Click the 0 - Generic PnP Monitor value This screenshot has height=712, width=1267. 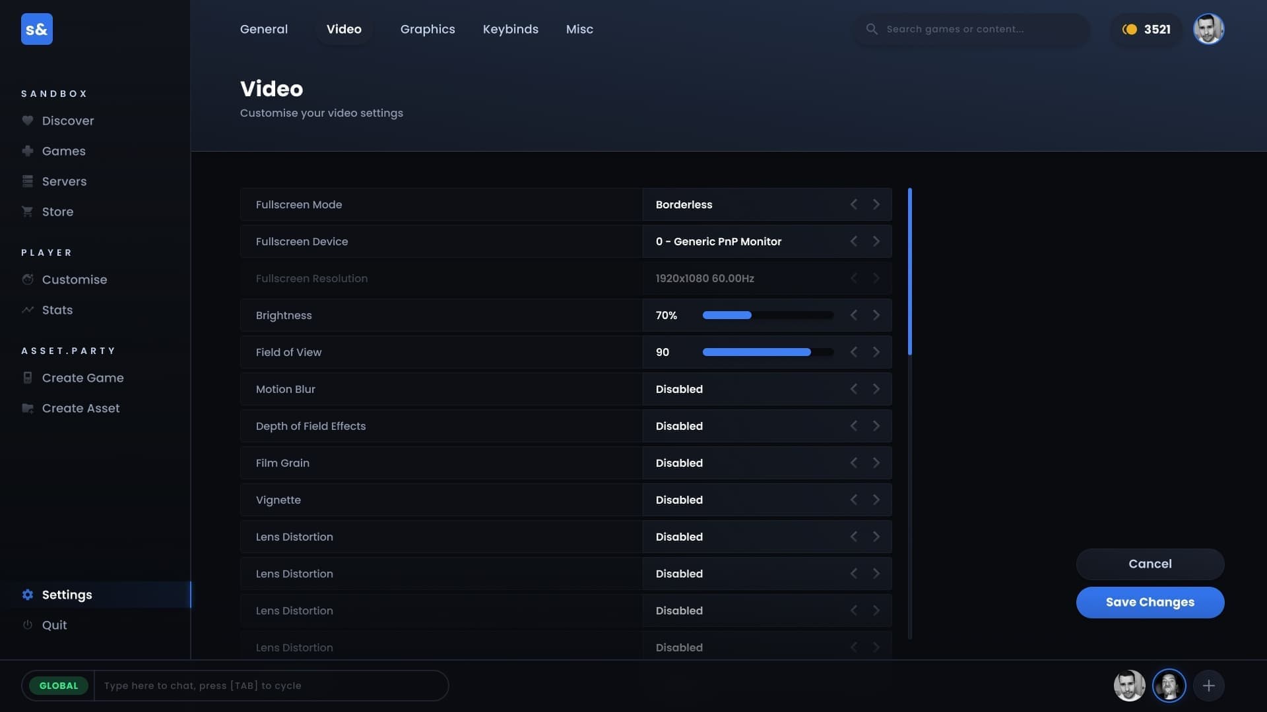(718, 241)
